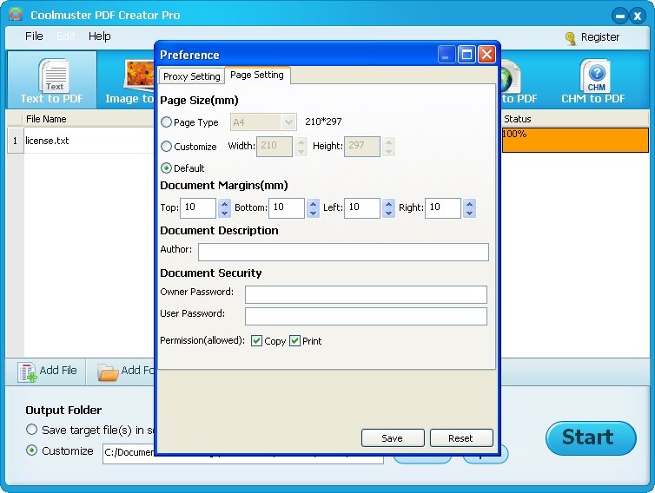
Task: Minimize the Coolmuster main window
Action: click(620, 16)
